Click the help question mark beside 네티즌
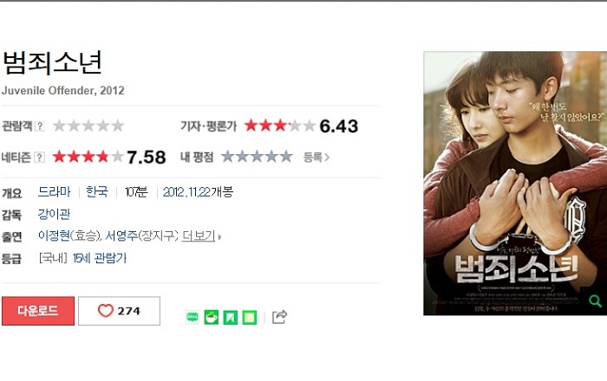Screen dimensions: 607x381 pos(40,158)
